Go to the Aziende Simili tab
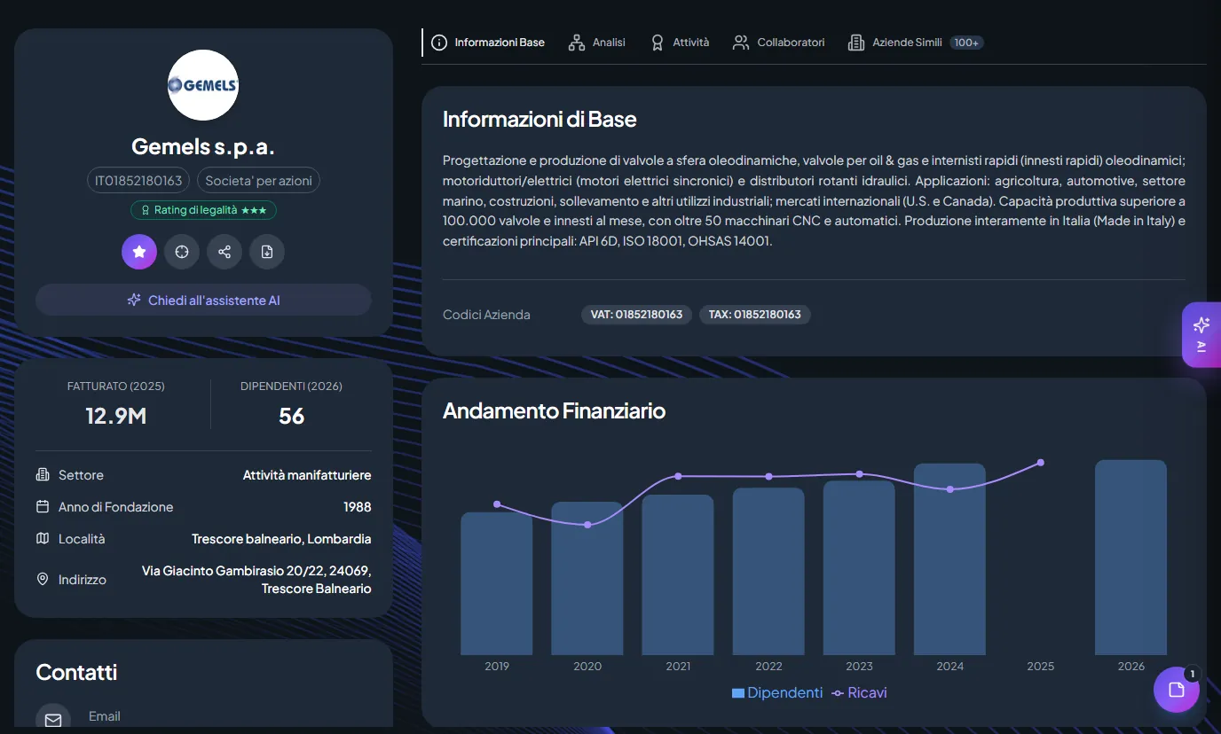Screen dimensions: 1221x734 click(x=916, y=42)
